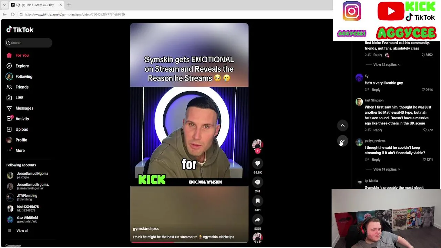
Task: Open Activity notifications icon
Action: pyautogui.click(x=9, y=119)
